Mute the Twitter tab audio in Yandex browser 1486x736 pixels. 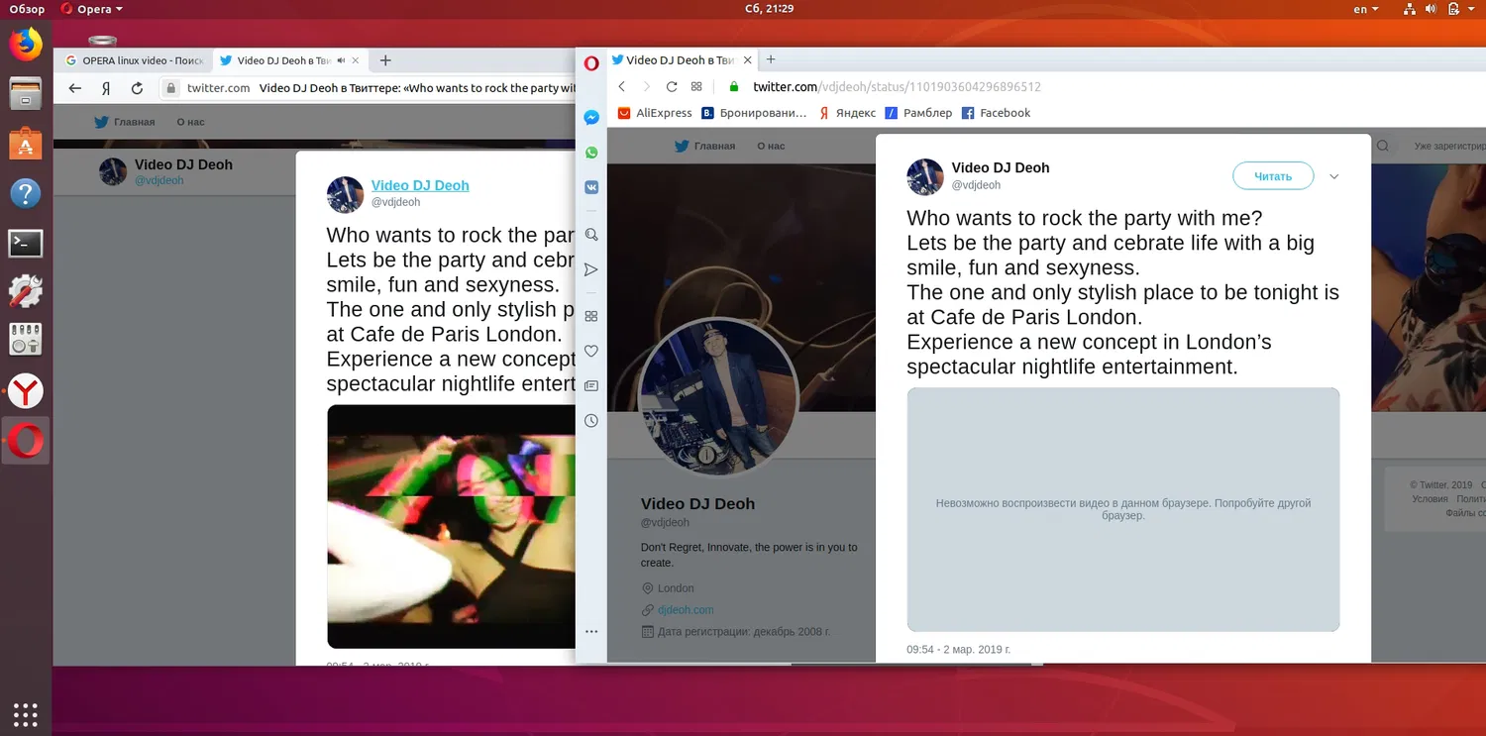tap(341, 60)
